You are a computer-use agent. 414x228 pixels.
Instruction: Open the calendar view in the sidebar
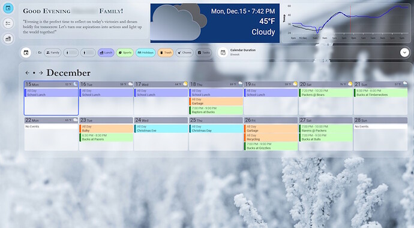8,8
